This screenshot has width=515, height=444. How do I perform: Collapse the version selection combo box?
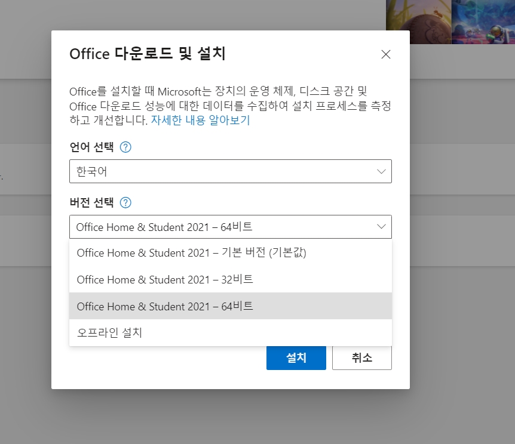click(x=231, y=227)
